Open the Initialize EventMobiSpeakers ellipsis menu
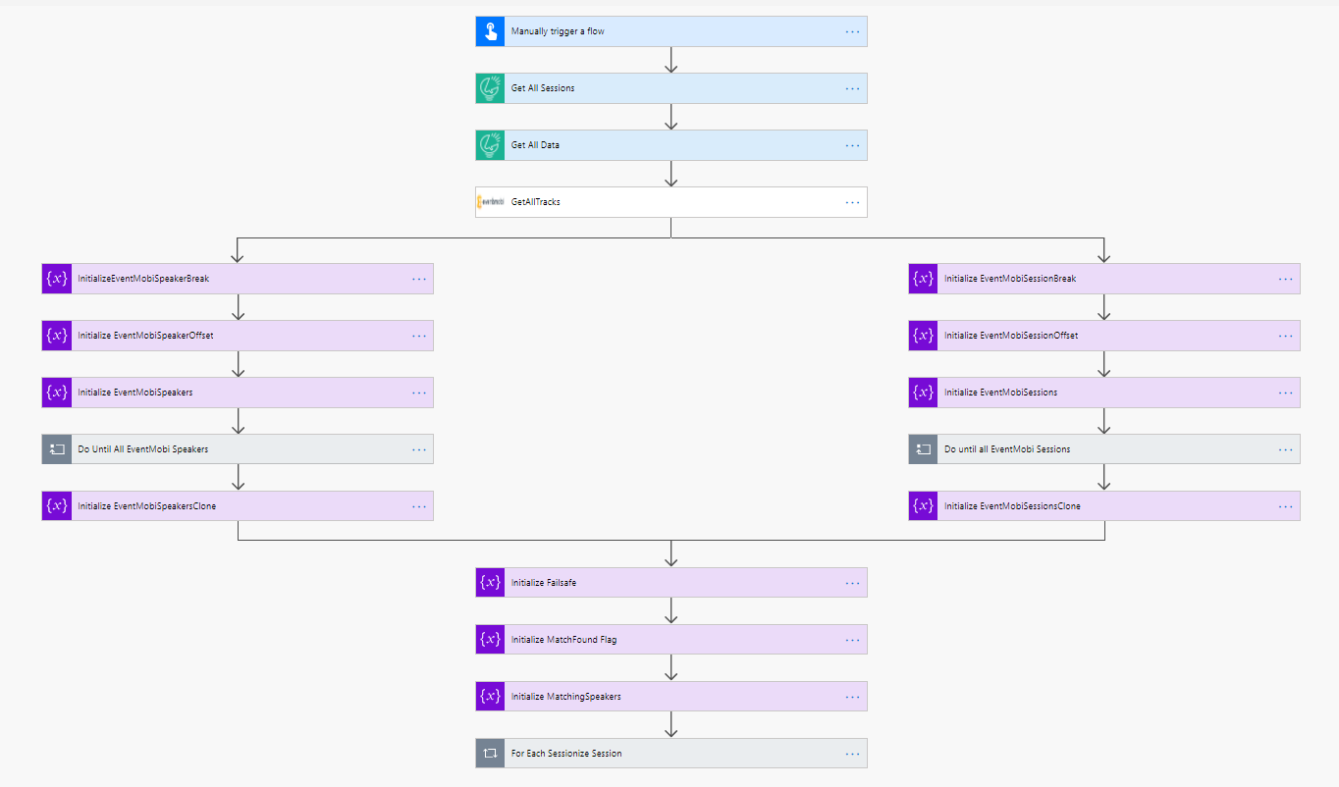The width and height of the screenshot is (1339, 787). click(419, 393)
